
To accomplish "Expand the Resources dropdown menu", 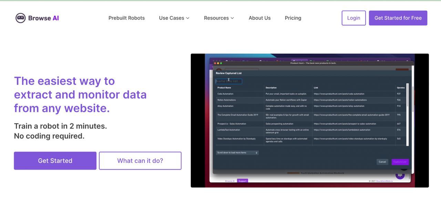I will [219, 18].
